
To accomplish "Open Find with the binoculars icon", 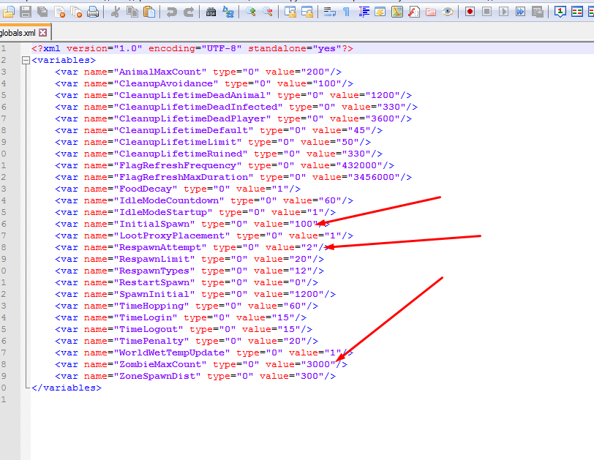I will click(x=211, y=12).
